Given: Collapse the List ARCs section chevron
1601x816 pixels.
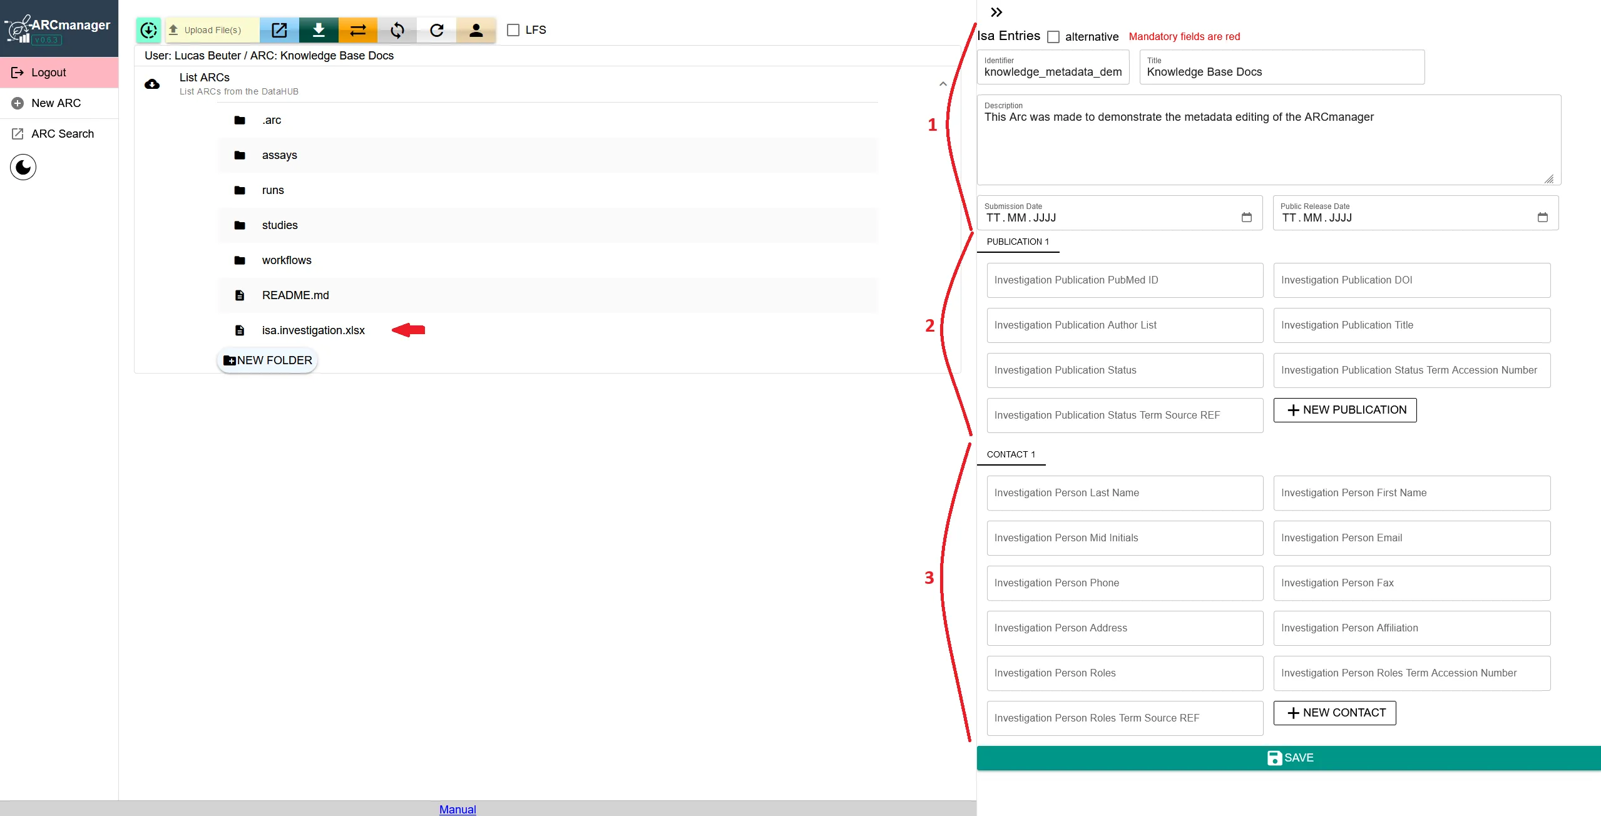Looking at the screenshot, I should click(943, 84).
